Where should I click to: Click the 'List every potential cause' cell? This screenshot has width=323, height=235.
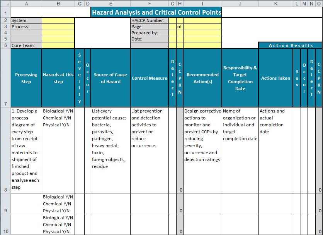click(110, 150)
